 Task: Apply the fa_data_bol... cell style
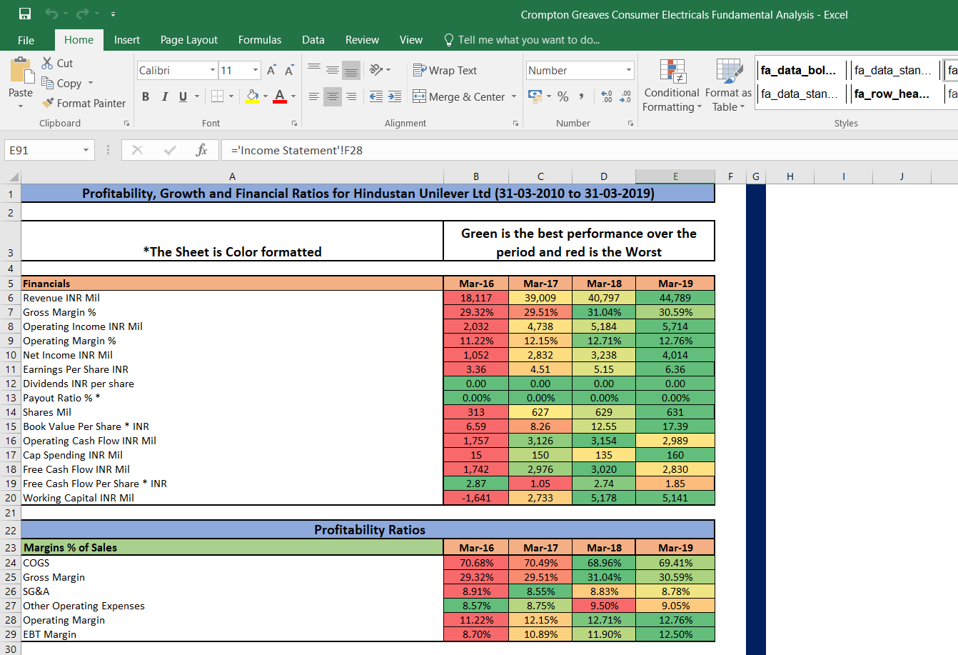[x=799, y=70]
